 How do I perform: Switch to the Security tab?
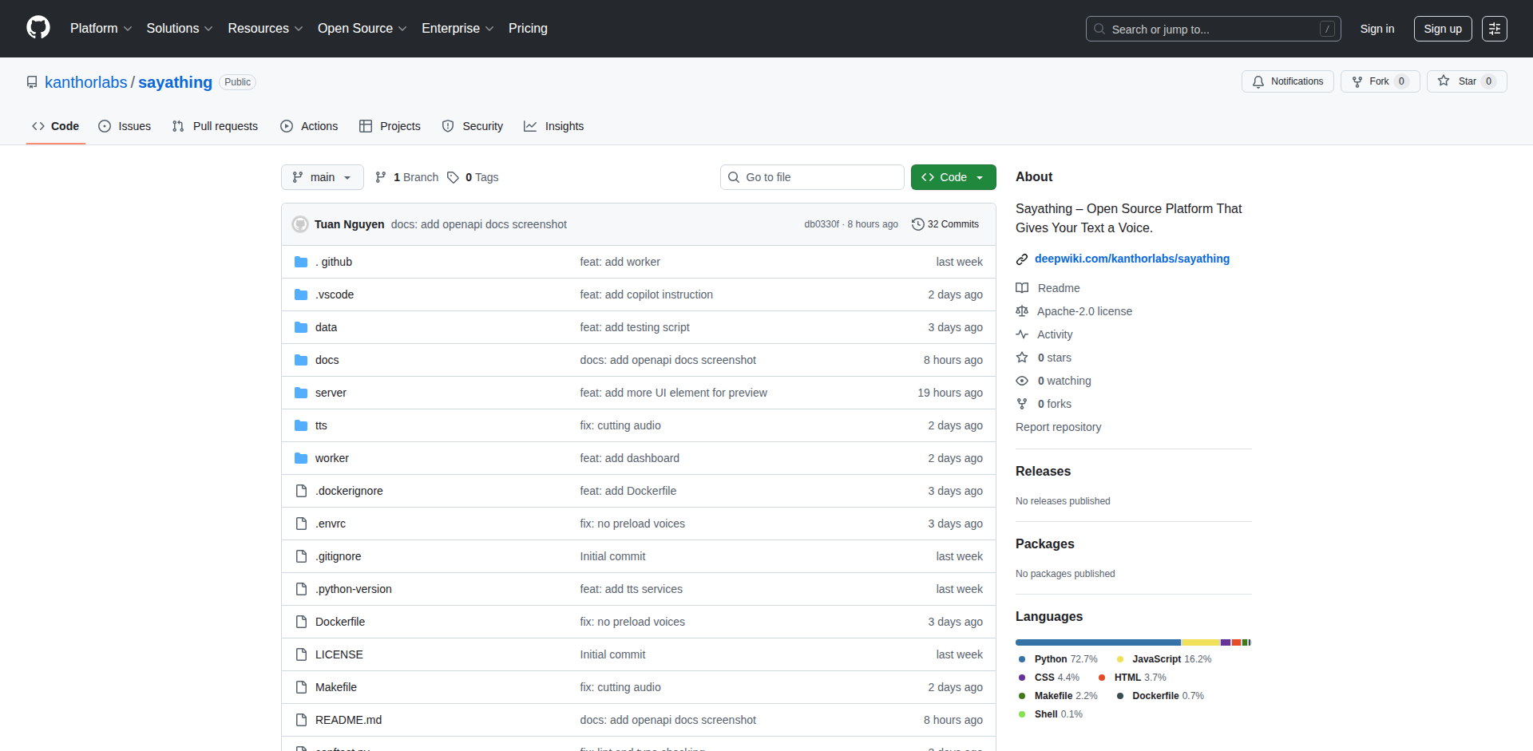tap(473, 126)
